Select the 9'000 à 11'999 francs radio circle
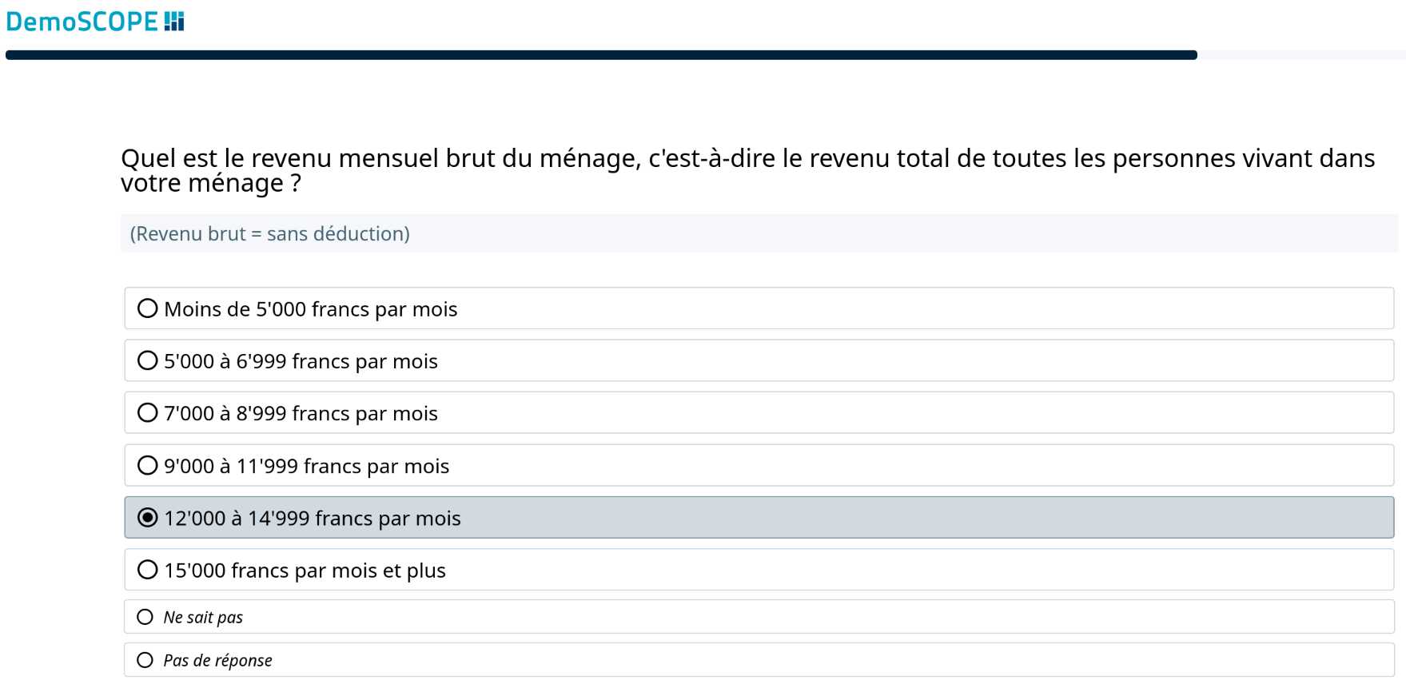The height and width of the screenshot is (696, 1406). point(148,465)
